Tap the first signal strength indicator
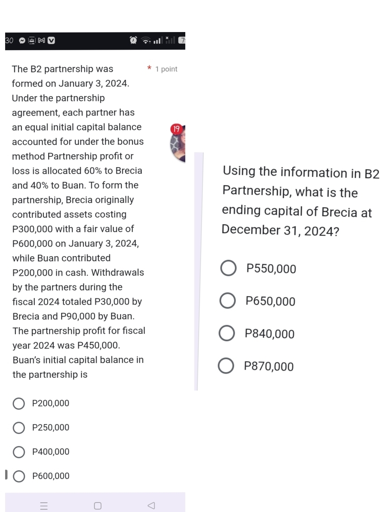 pos(158,41)
